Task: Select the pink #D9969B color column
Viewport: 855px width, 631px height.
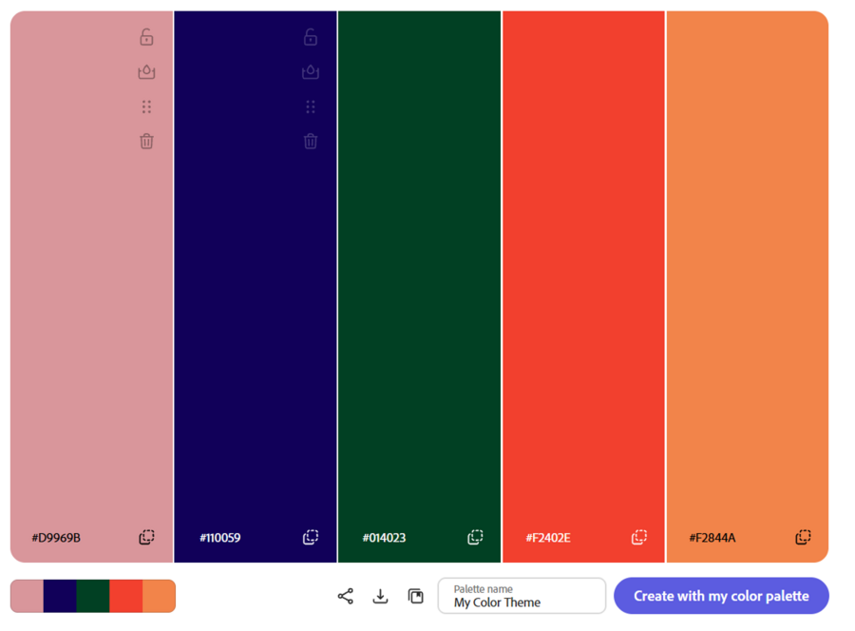Action: coord(91,286)
